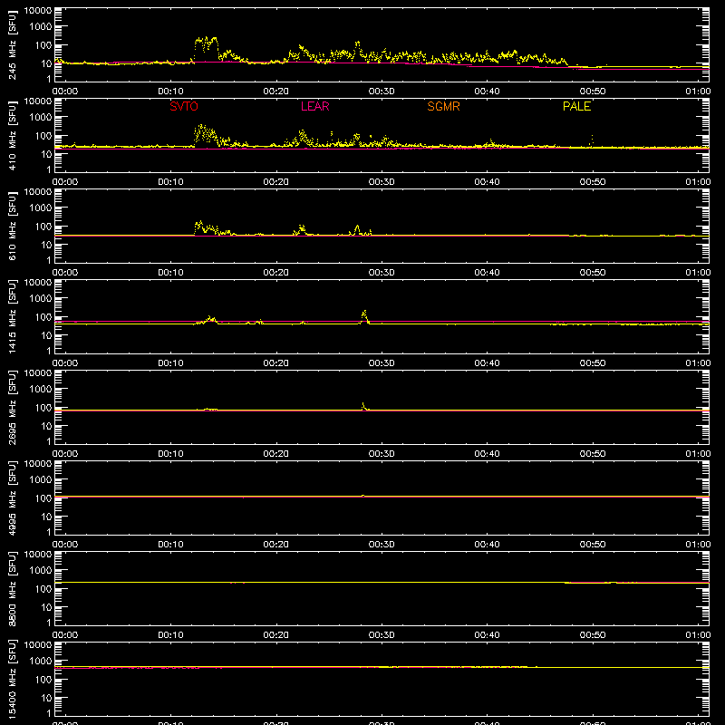
Task: Click the '410 MHz [SFU]' axis title
Action: tap(12, 135)
